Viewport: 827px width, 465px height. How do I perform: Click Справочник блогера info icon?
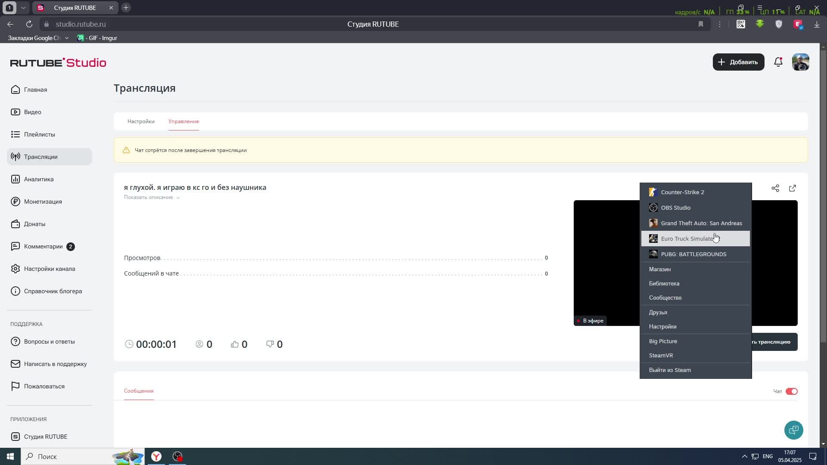pyautogui.click(x=16, y=291)
